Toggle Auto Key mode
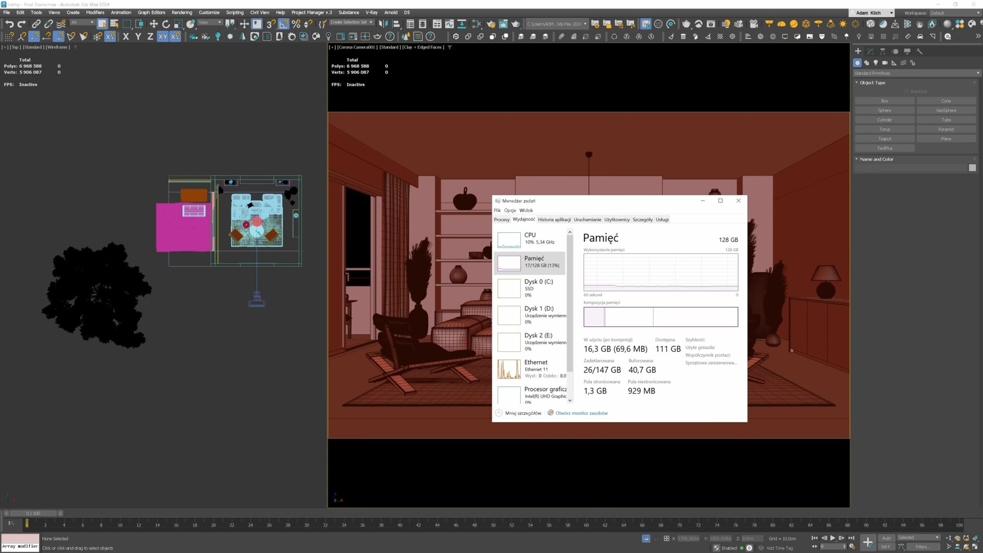Image resolution: width=983 pixels, height=553 pixels. pyautogui.click(x=886, y=538)
